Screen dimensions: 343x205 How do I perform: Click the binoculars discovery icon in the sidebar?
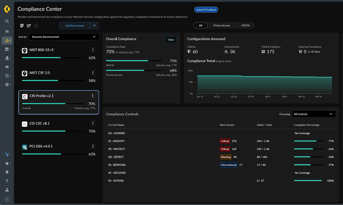click(7, 67)
